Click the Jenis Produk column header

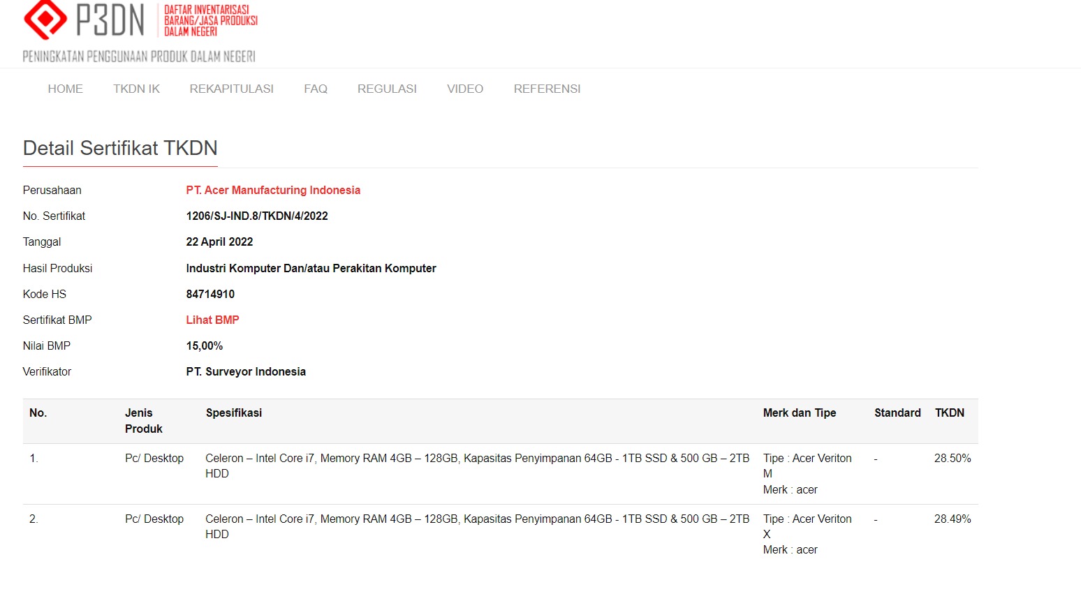[144, 421]
